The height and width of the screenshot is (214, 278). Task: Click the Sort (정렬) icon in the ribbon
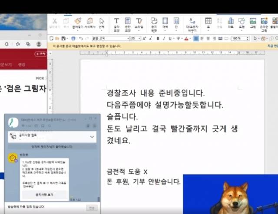click(x=219, y=21)
